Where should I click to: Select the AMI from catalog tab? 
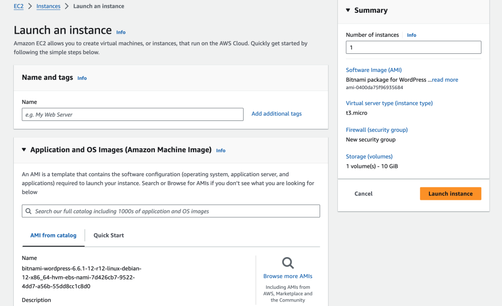pyautogui.click(x=53, y=235)
